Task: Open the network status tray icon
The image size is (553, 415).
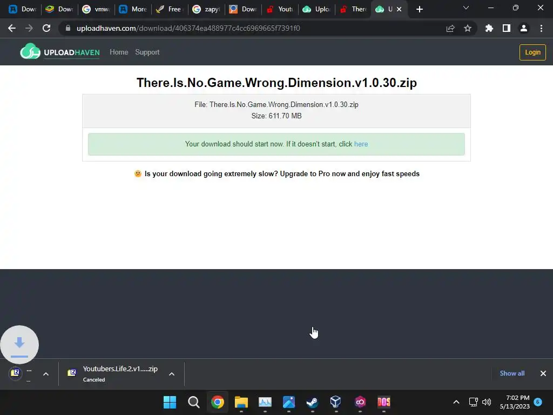Action: click(473, 402)
